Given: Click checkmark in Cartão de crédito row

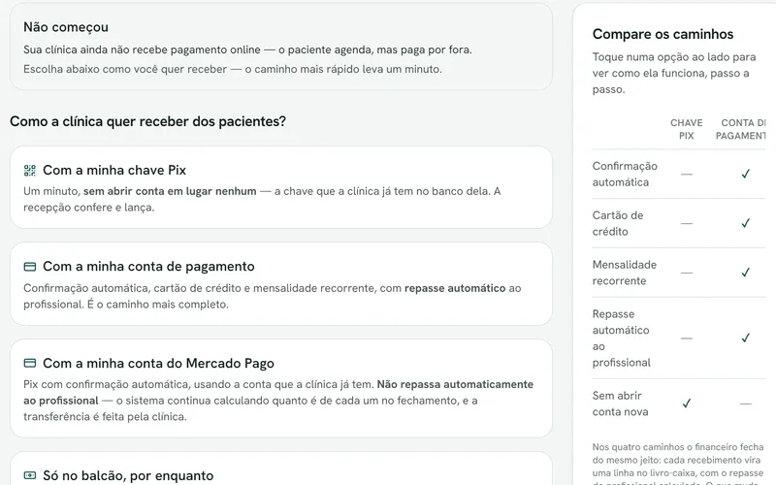Looking at the screenshot, I should 745,223.
